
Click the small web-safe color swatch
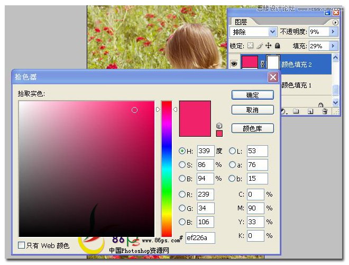(219, 134)
